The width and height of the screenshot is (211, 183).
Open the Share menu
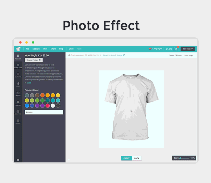point(53,49)
